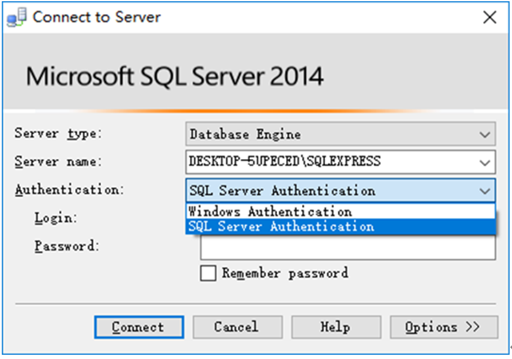The image size is (512, 359).
Task: Close the Connect to Server dialog
Action: (490, 17)
